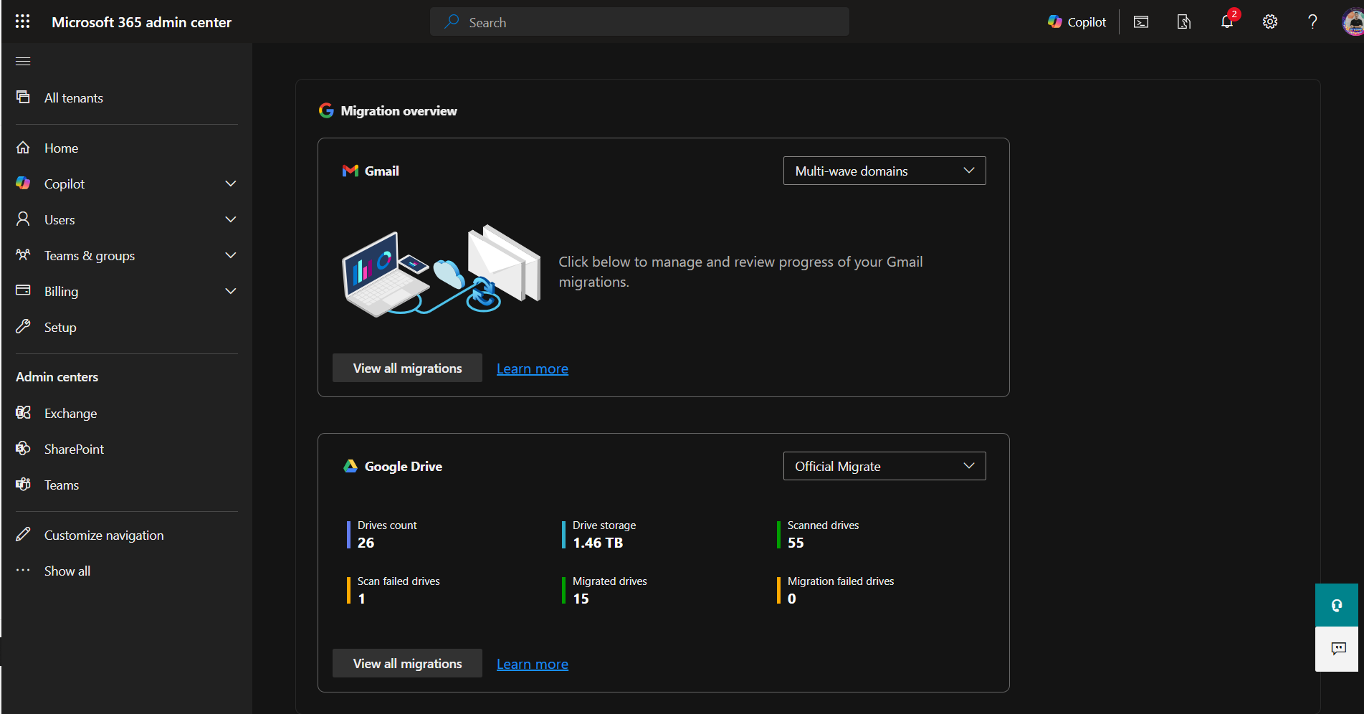Open the notifications bell with 2 alerts
The height and width of the screenshot is (714, 1364).
click(x=1227, y=22)
